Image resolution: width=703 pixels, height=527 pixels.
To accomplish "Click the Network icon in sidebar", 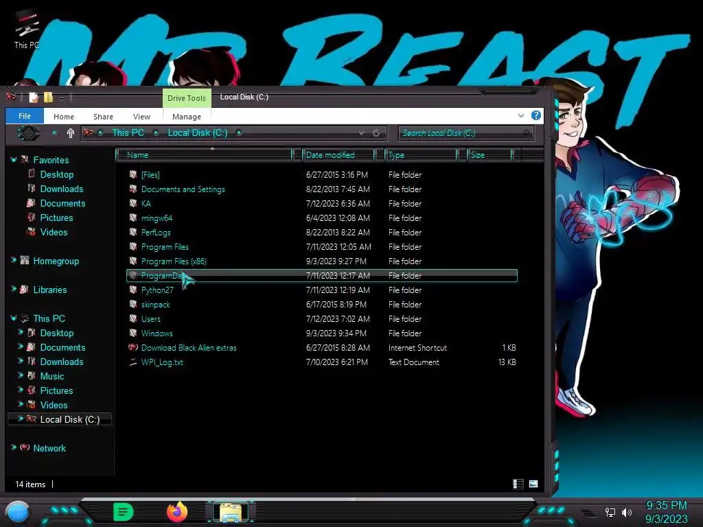I will (25, 447).
